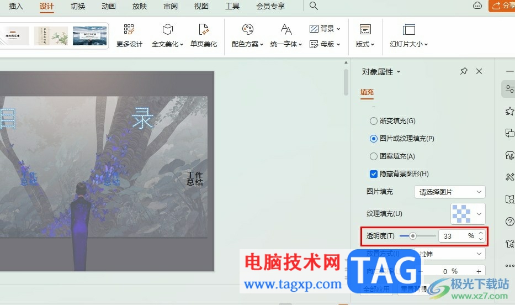The height and width of the screenshot is (305, 515).
Task: Open the 会员专享 tab
Action: [x=270, y=6]
